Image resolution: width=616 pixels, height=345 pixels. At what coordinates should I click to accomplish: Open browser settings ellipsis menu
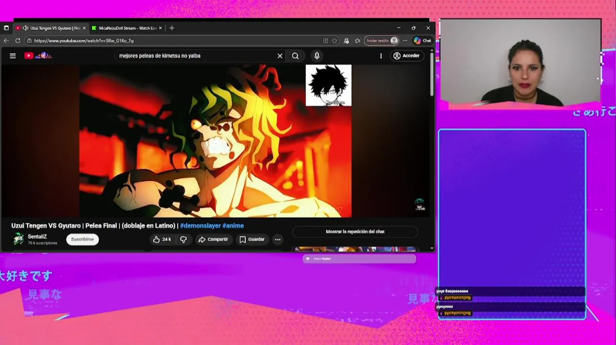point(405,41)
